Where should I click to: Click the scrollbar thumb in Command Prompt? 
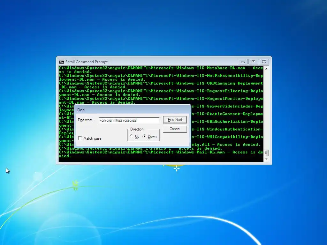266,153
